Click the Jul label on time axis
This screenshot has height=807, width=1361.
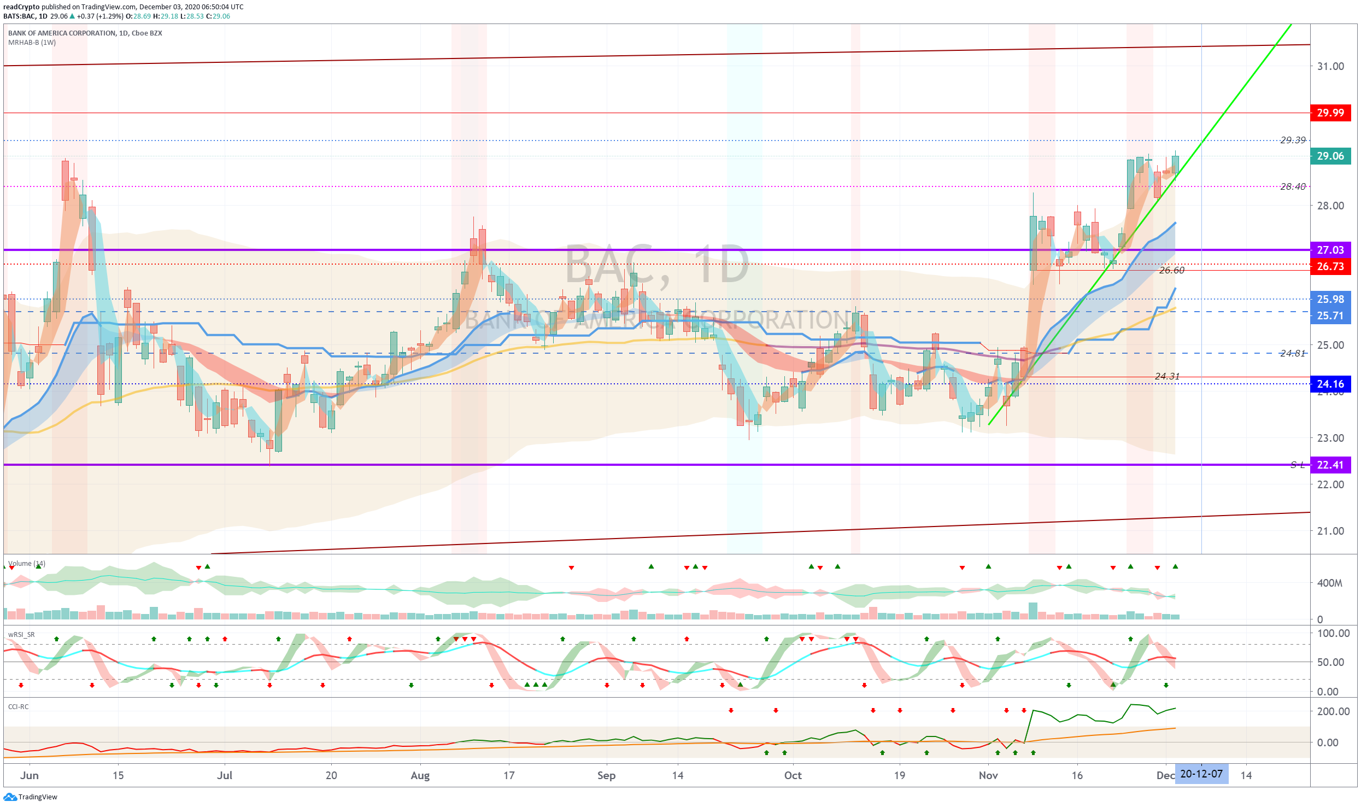[x=225, y=775]
